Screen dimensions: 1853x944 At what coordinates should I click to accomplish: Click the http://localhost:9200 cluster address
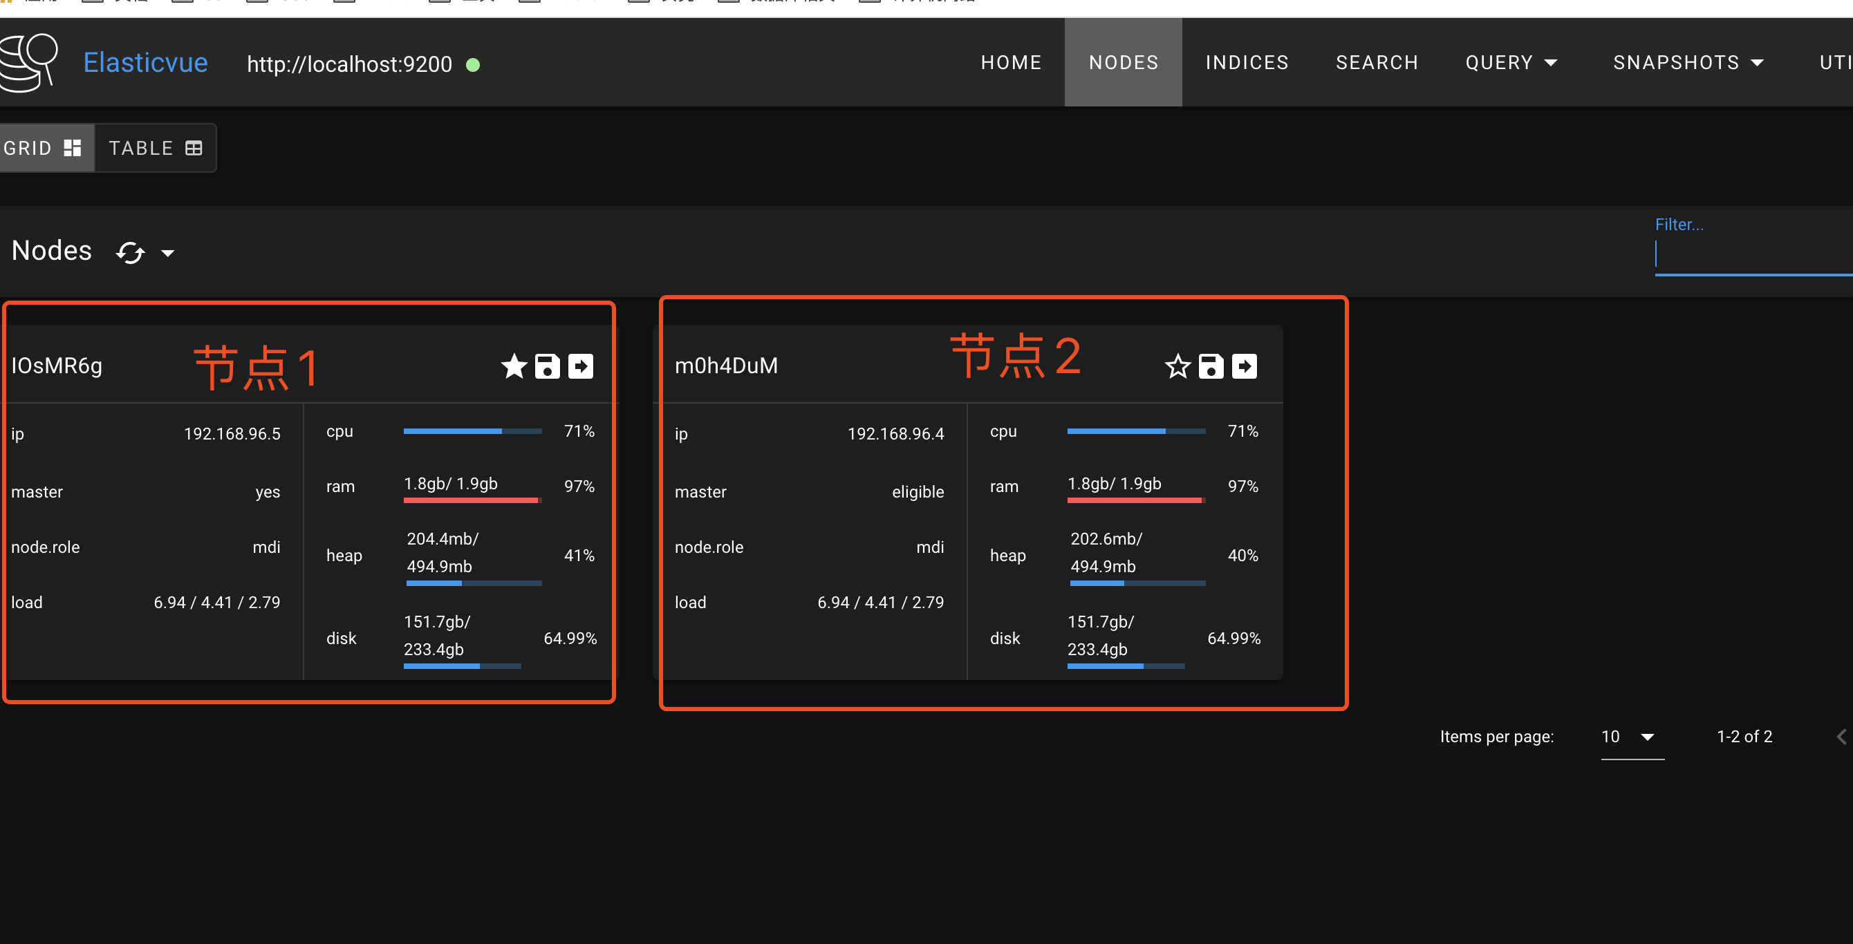point(350,65)
